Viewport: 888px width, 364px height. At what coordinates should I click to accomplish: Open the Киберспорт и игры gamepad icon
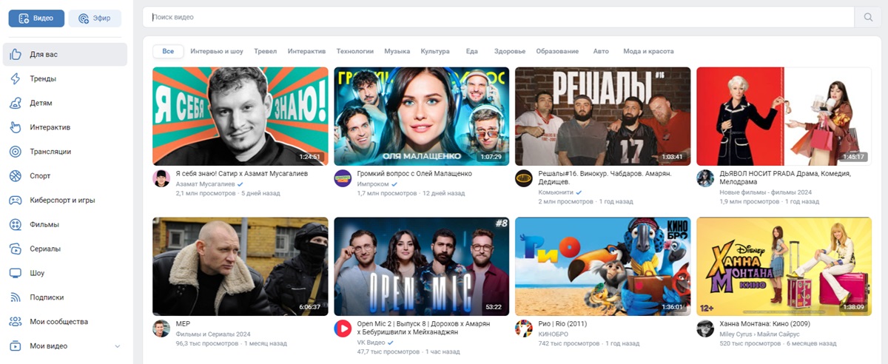click(15, 200)
